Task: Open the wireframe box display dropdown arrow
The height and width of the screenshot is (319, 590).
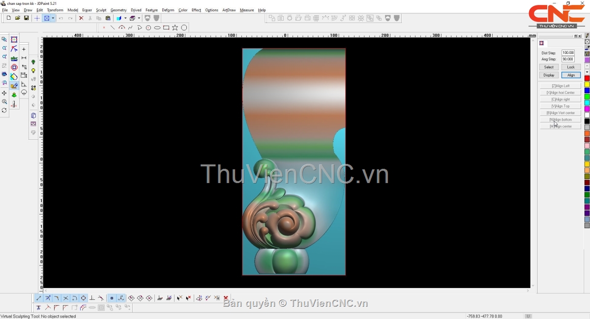Action: click(x=139, y=18)
